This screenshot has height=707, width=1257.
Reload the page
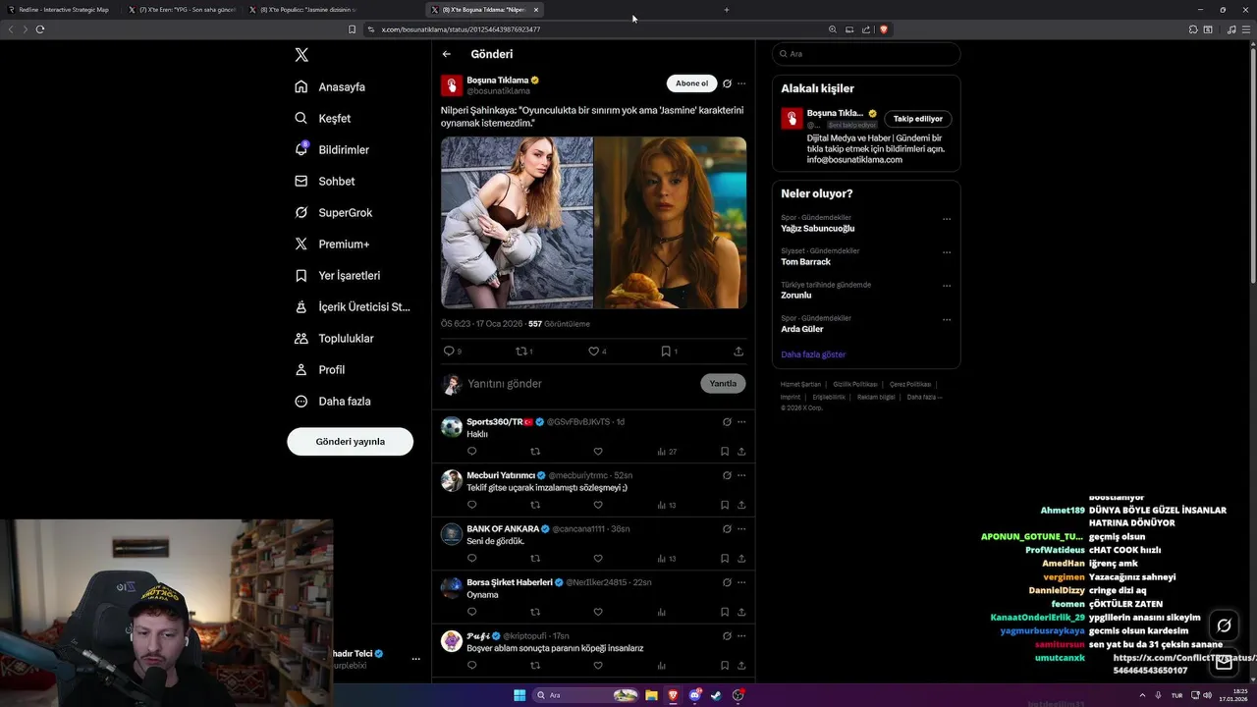pyautogui.click(x=40, y=29)
